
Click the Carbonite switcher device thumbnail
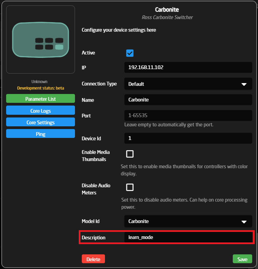pos(41,39)
